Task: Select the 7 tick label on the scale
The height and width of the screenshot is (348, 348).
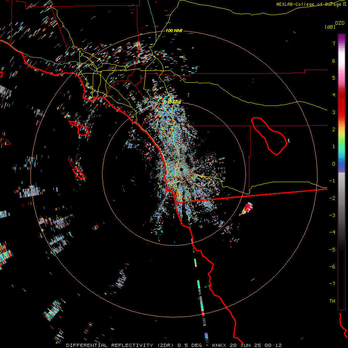Action: [334, 43]
